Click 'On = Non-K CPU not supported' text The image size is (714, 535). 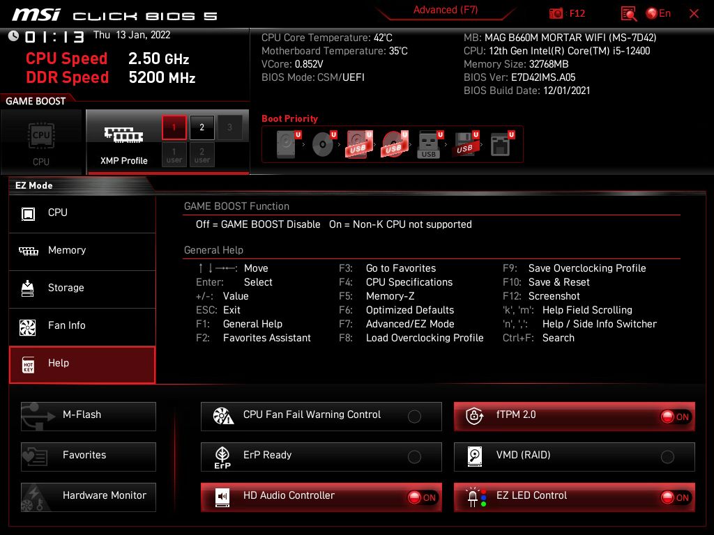coord(400,224)
